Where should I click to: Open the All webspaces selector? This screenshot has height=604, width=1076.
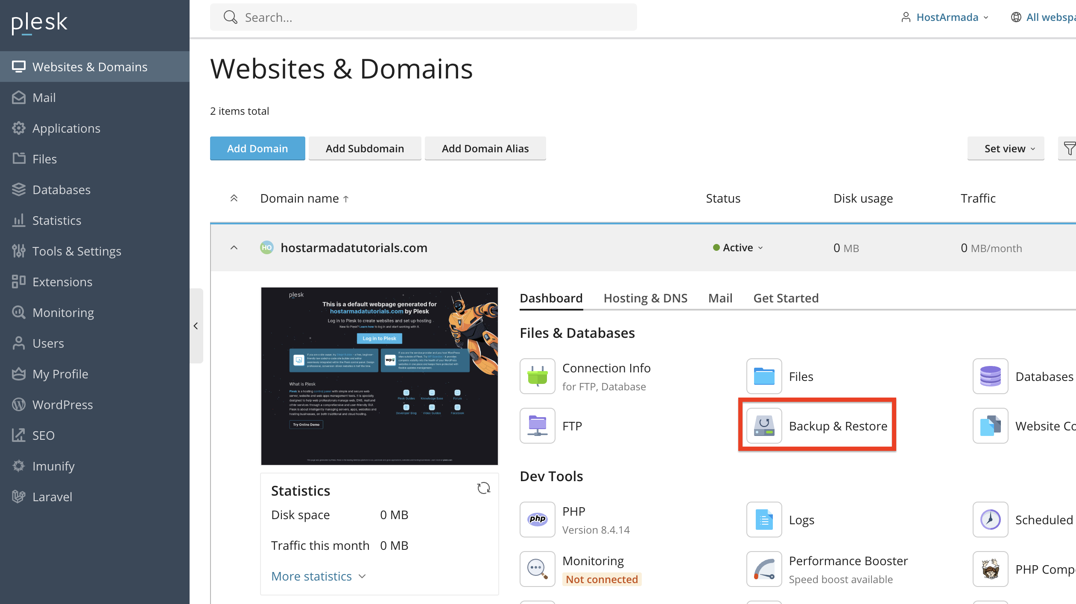pyautogui.click(x=1043, y=17)
